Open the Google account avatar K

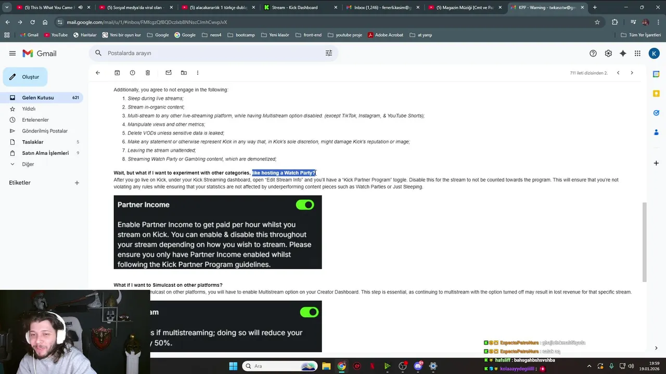coord(654,54)
